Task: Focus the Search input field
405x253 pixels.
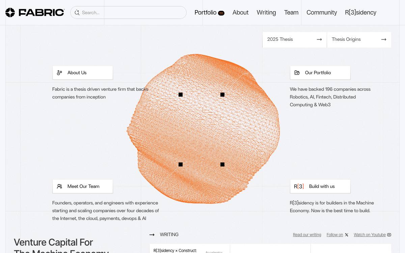Action: click(x=128, y=12)
